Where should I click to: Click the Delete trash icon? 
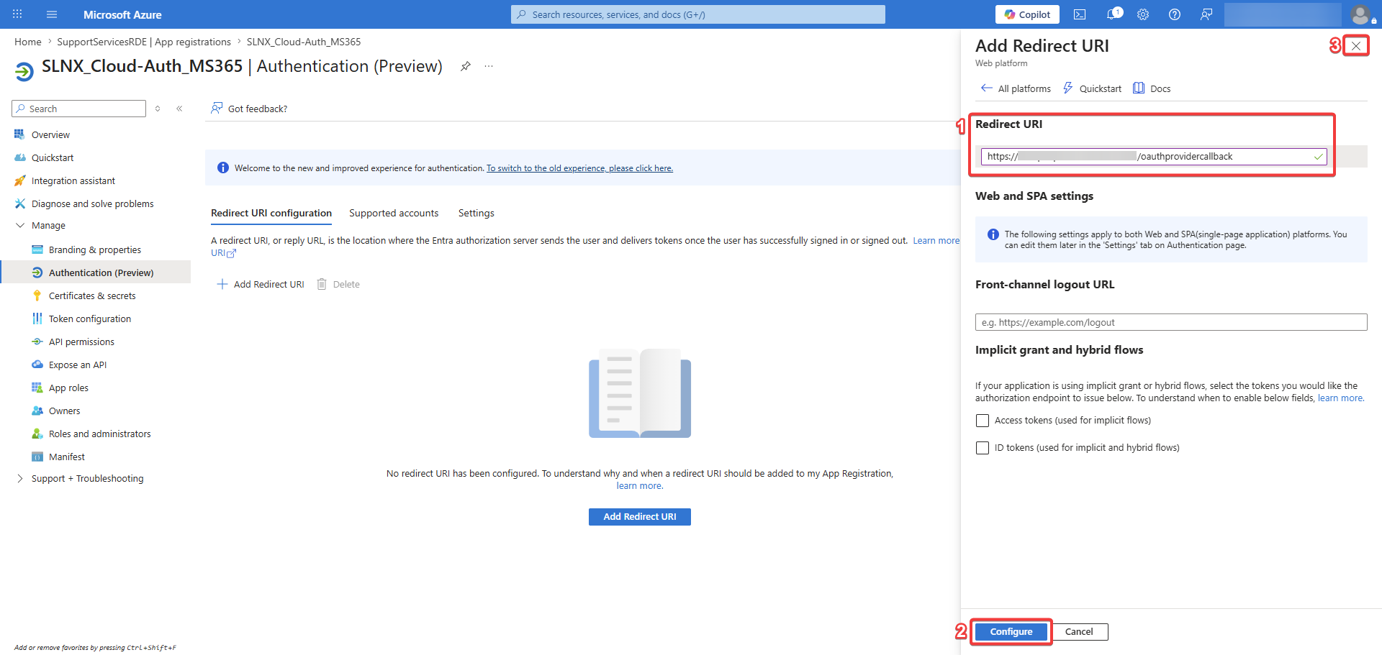coord(322,284)
